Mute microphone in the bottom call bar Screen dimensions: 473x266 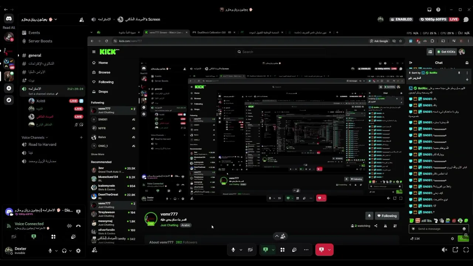[x=233, y=250]
